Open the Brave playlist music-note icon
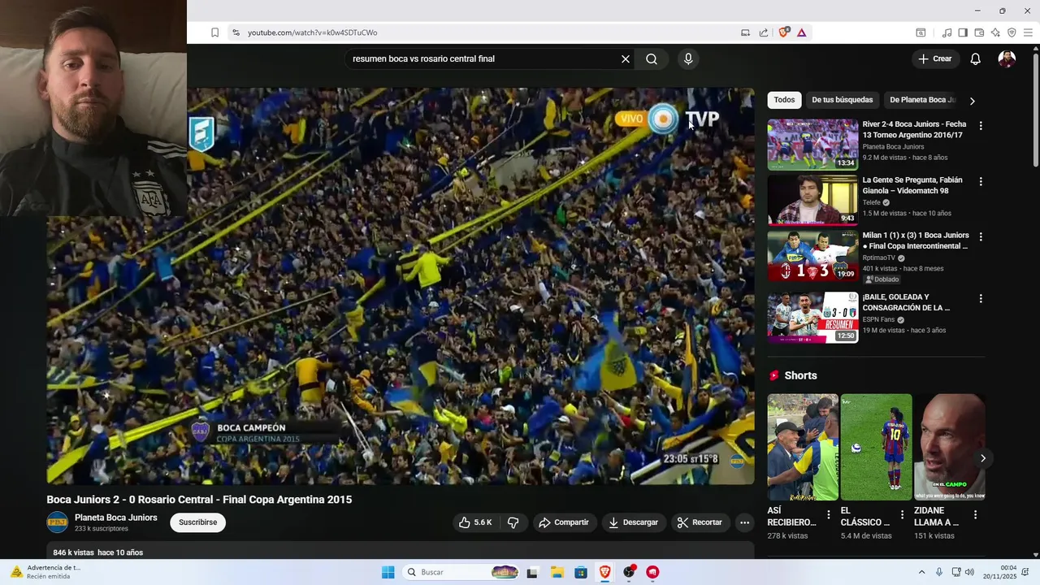The width and height of the screenshot is (1040, 585). pyautogui.click(x=947, y=32)
